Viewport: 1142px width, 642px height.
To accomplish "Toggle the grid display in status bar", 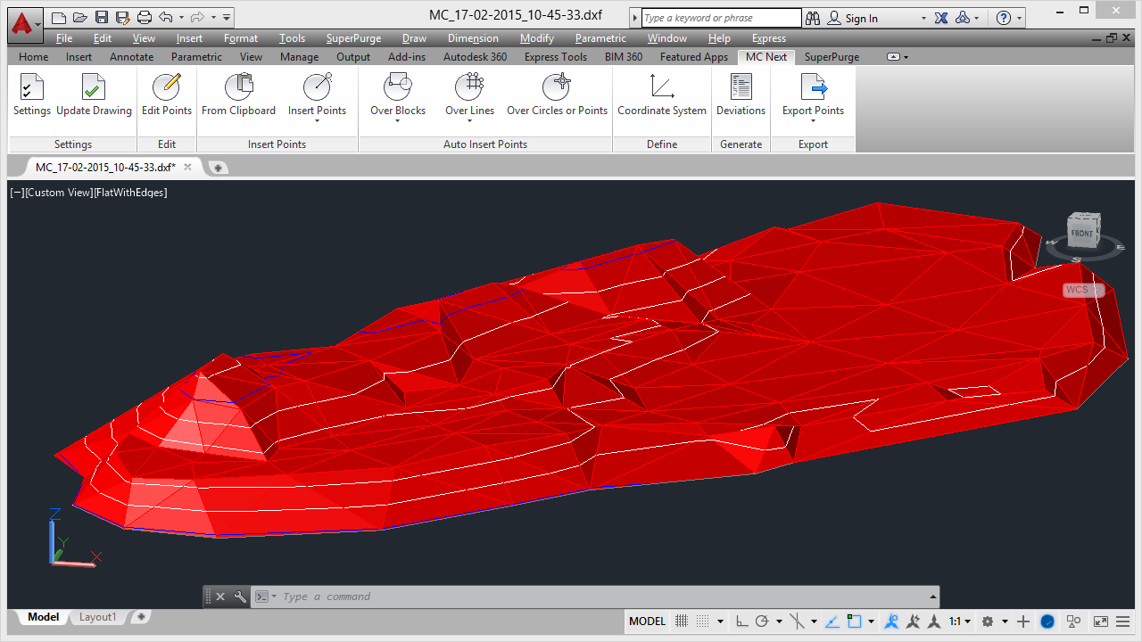I will [x=682, y=621].
